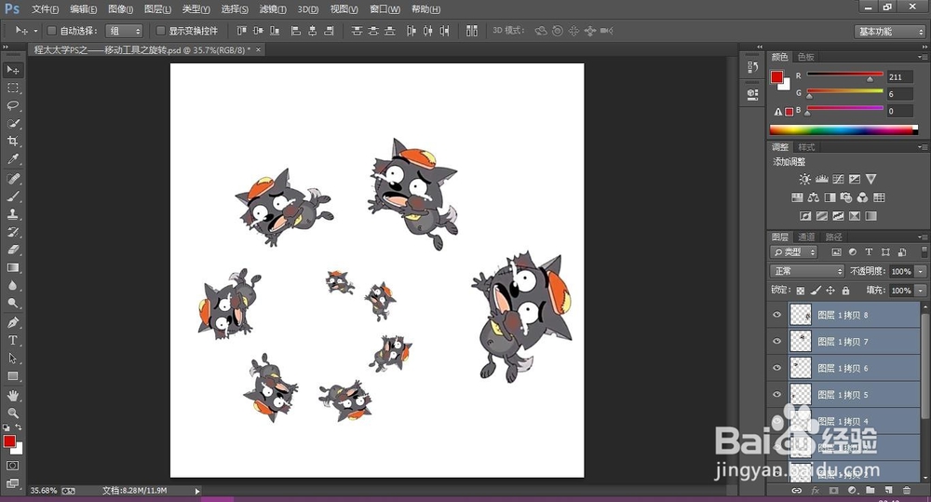Select the Blur tool

[12, 286]
